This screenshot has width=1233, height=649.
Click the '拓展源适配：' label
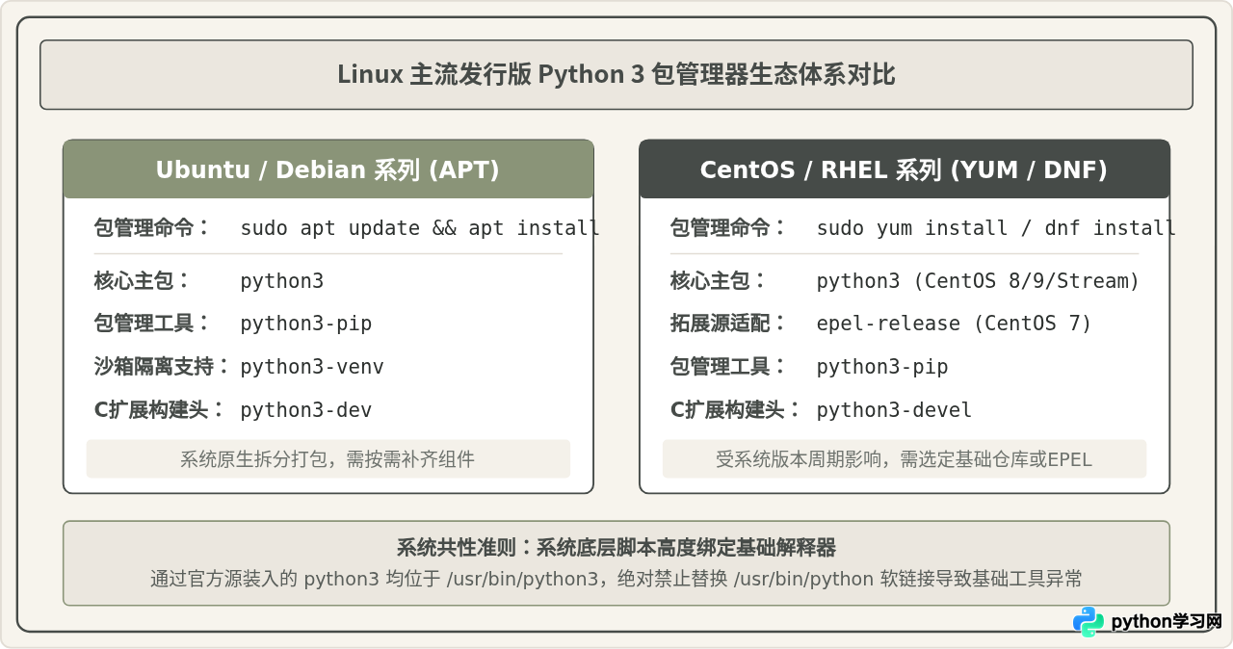[x=728, y=324]
